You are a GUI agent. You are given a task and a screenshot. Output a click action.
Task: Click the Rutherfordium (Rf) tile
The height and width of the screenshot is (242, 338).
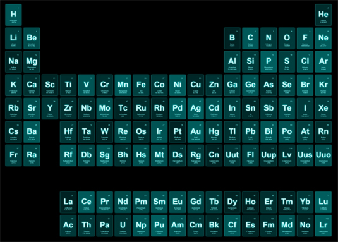click(x=68, y=155)
